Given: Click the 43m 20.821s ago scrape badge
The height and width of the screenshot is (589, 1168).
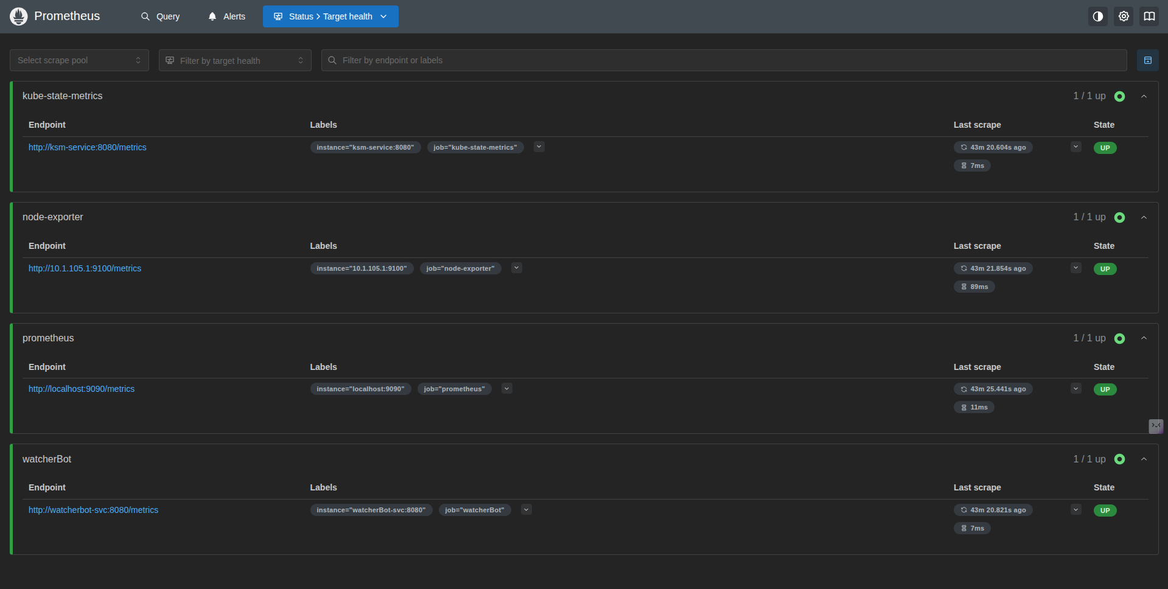Looking at the screenshot, I should pyautogui.click(x=993, y=510).
